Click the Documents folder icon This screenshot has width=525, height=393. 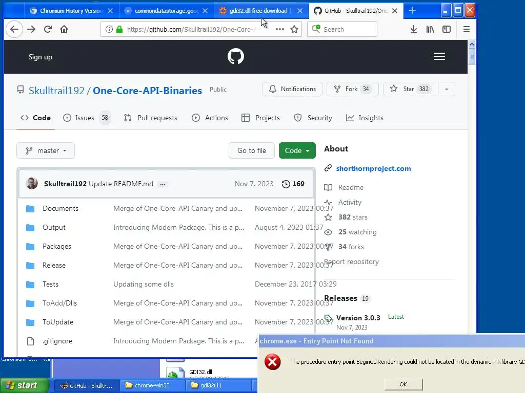pyautogui.click(x=30, y=209)
